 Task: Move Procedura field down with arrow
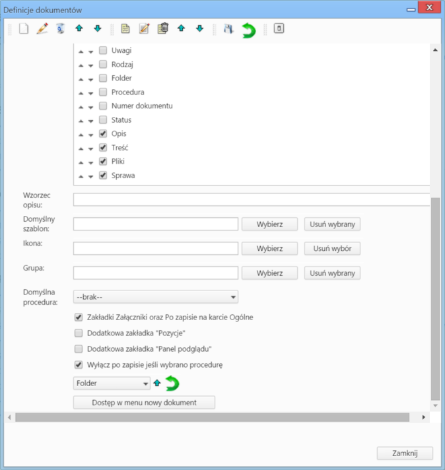point(90,94)
